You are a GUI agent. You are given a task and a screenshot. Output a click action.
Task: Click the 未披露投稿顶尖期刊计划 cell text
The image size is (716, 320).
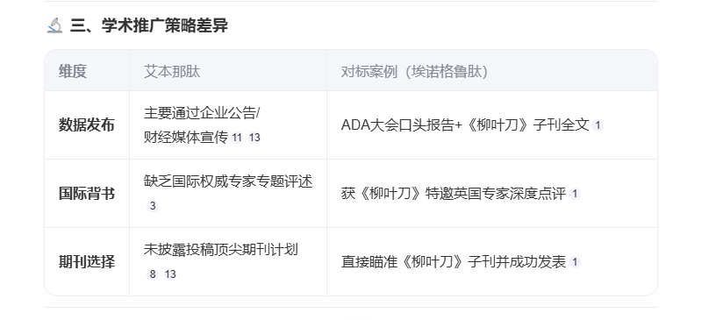[x=221, y=250]
